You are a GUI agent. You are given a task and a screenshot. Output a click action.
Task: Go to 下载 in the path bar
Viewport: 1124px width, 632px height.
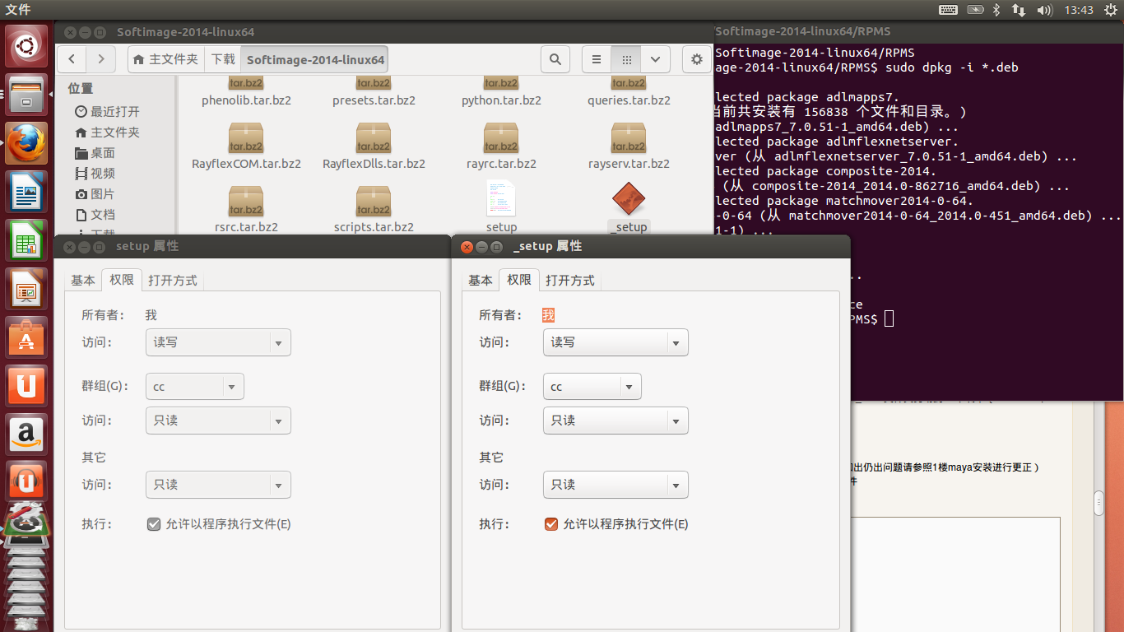click(223, 59)
